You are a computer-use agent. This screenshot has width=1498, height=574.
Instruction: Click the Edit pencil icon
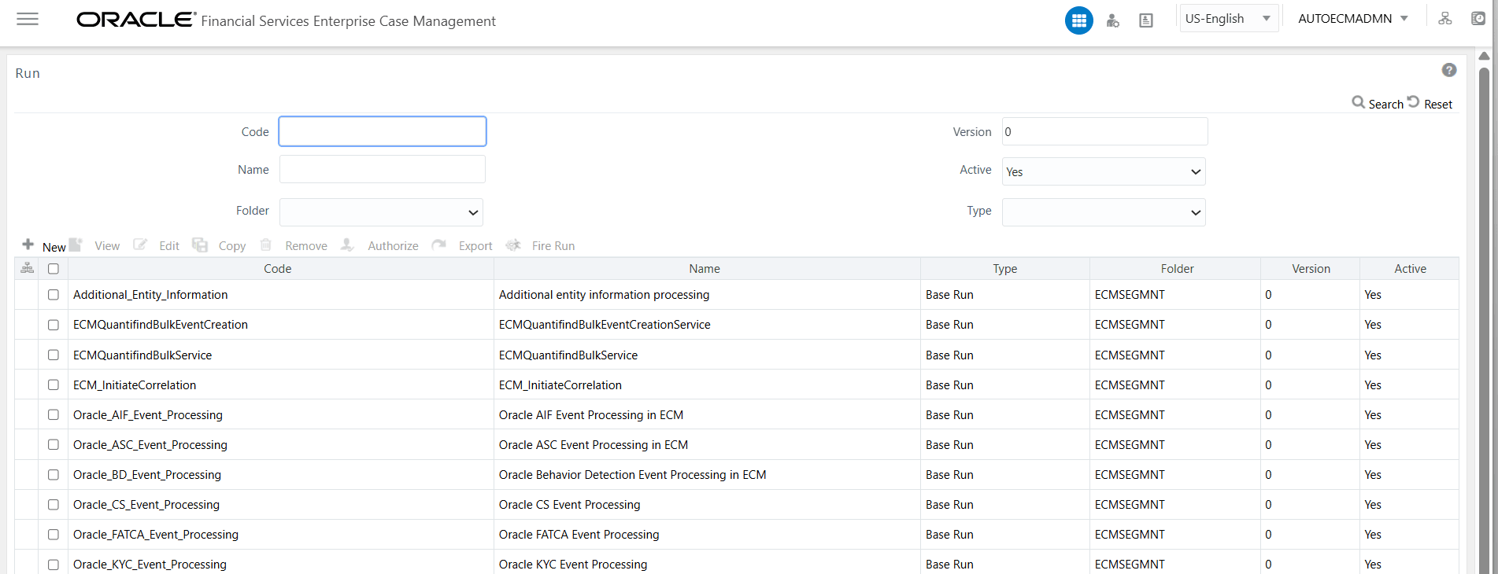140,245
